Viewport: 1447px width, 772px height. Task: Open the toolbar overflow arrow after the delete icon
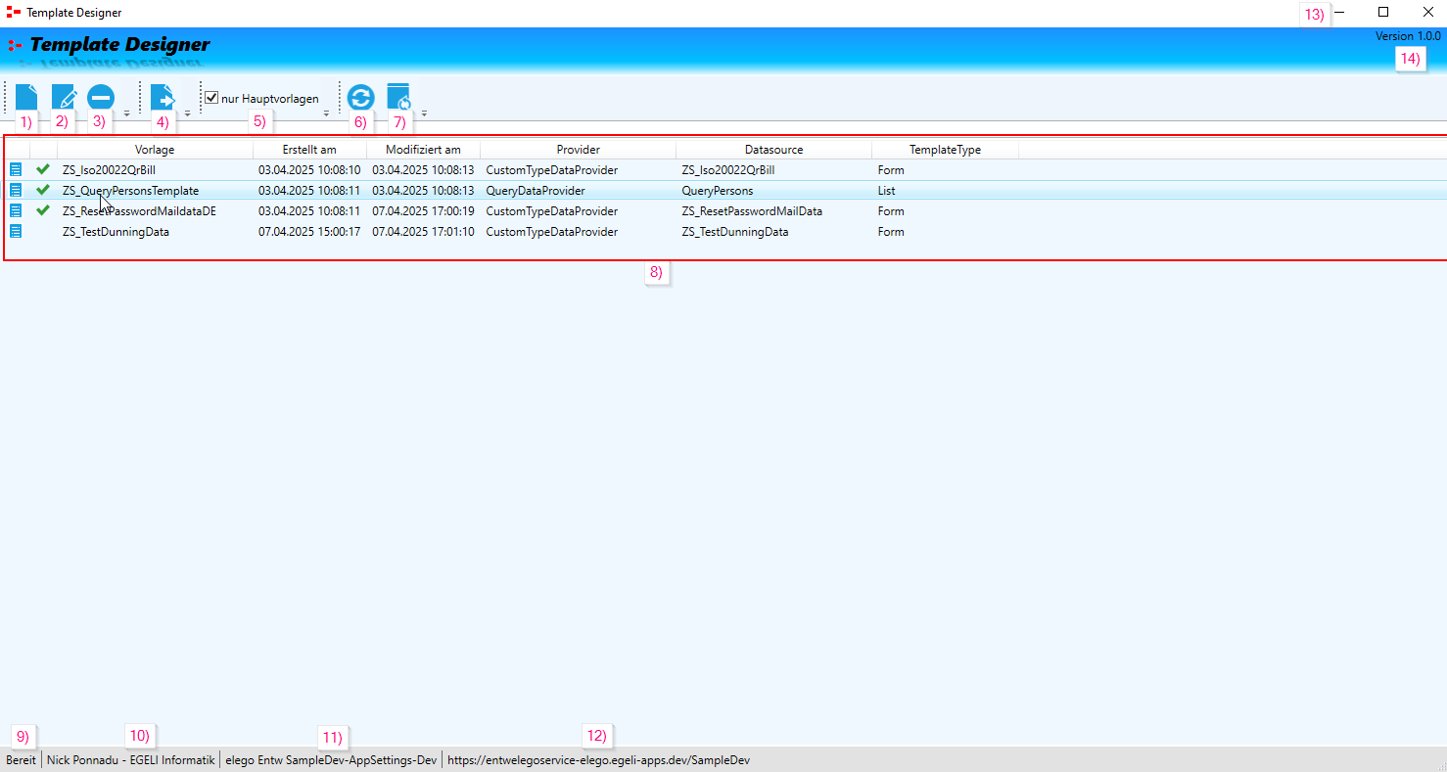(x=126, y=114)
